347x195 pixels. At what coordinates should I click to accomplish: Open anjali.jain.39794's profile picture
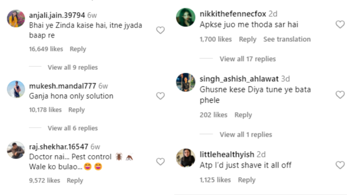pos(16,18)
